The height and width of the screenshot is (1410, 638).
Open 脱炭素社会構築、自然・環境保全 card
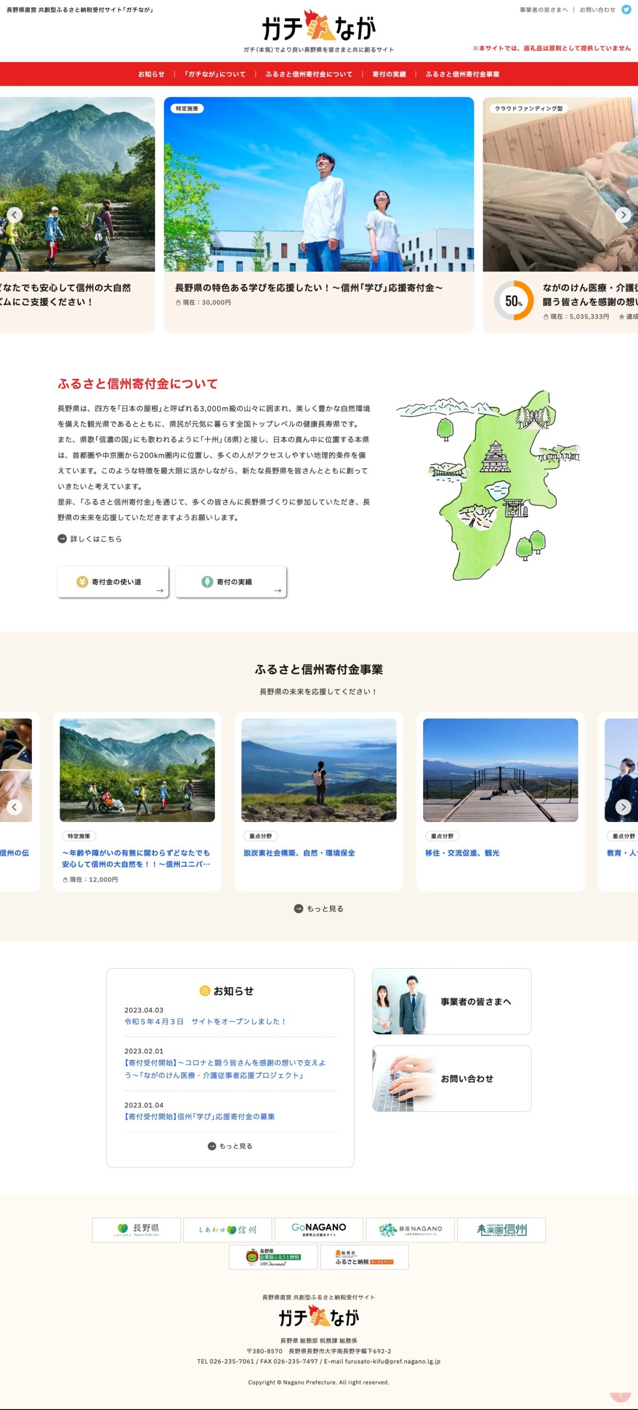click(x=319, y=801)
